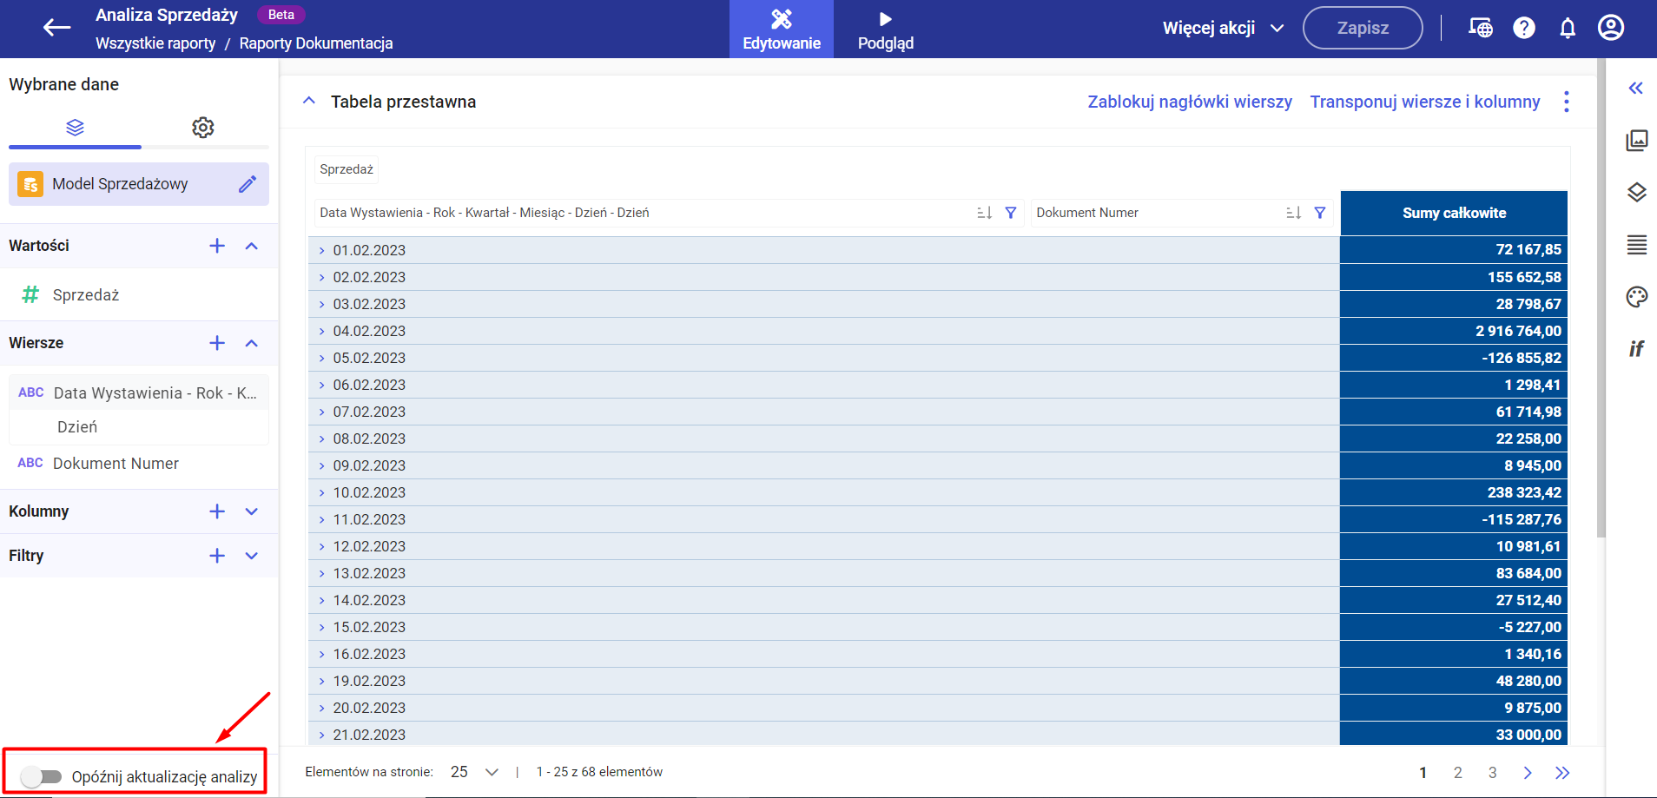Click the Sumy całkowite column header
1657x798 pixels.
click(1454, 213)
